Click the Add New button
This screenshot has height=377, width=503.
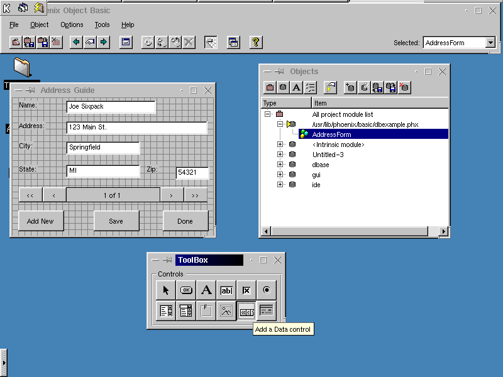[41, 221]
